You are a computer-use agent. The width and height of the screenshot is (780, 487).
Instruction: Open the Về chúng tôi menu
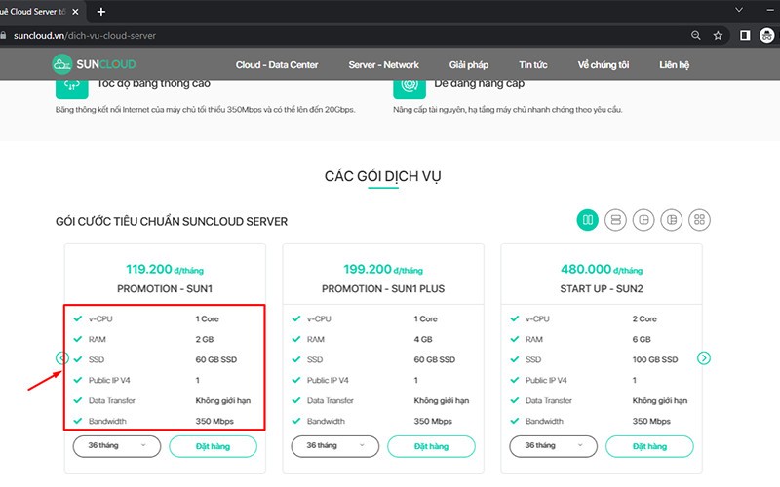(603, 65)
